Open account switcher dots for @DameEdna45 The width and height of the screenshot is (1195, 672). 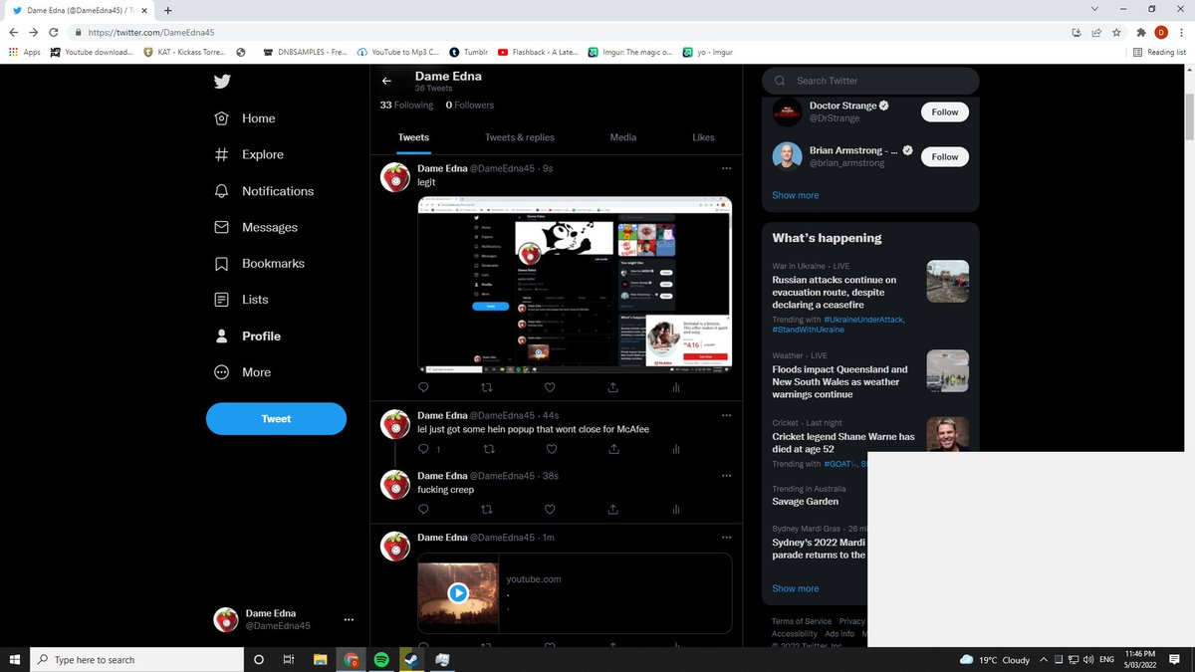click(349, 620)
